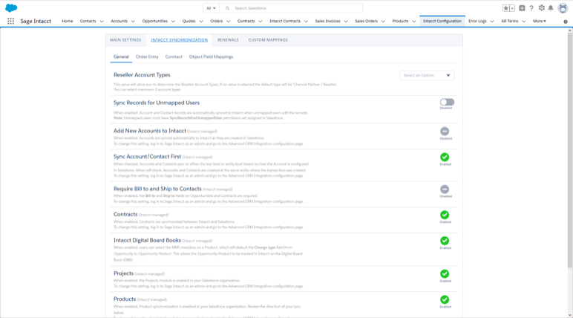573x318 pixels.
Task: Open the App Launcher grid icon
Action: (10, 22)
